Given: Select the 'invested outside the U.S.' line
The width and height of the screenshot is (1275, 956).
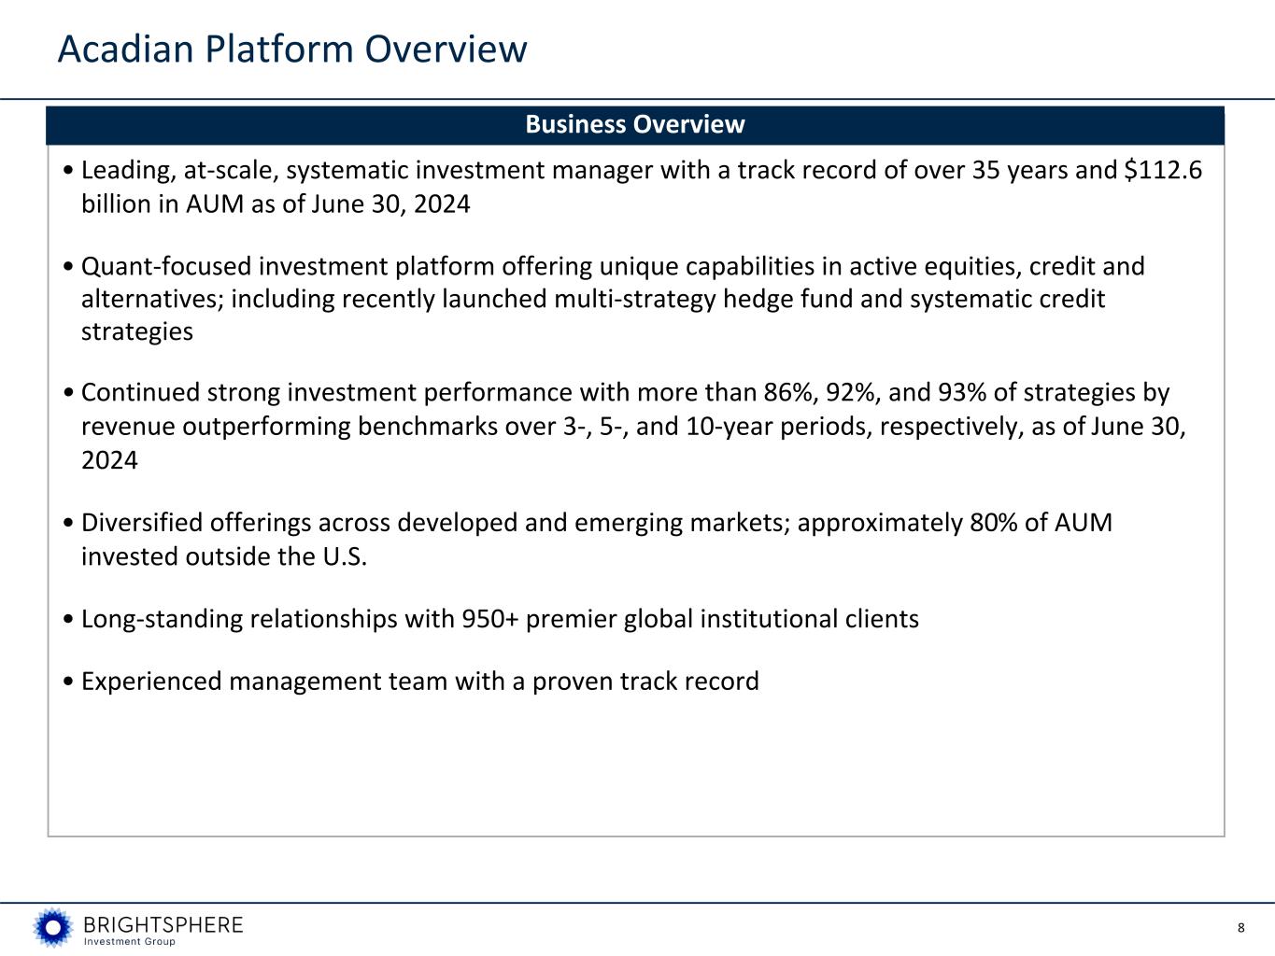Looking at the screenshot, I should (x=224, y=556).
